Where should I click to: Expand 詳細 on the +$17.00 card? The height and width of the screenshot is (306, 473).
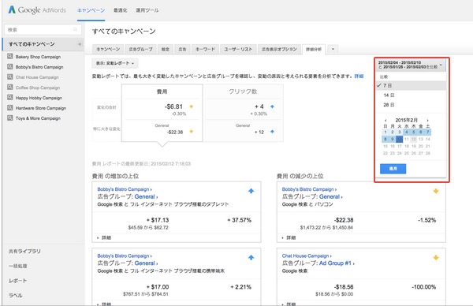click(x=104, y=304)
